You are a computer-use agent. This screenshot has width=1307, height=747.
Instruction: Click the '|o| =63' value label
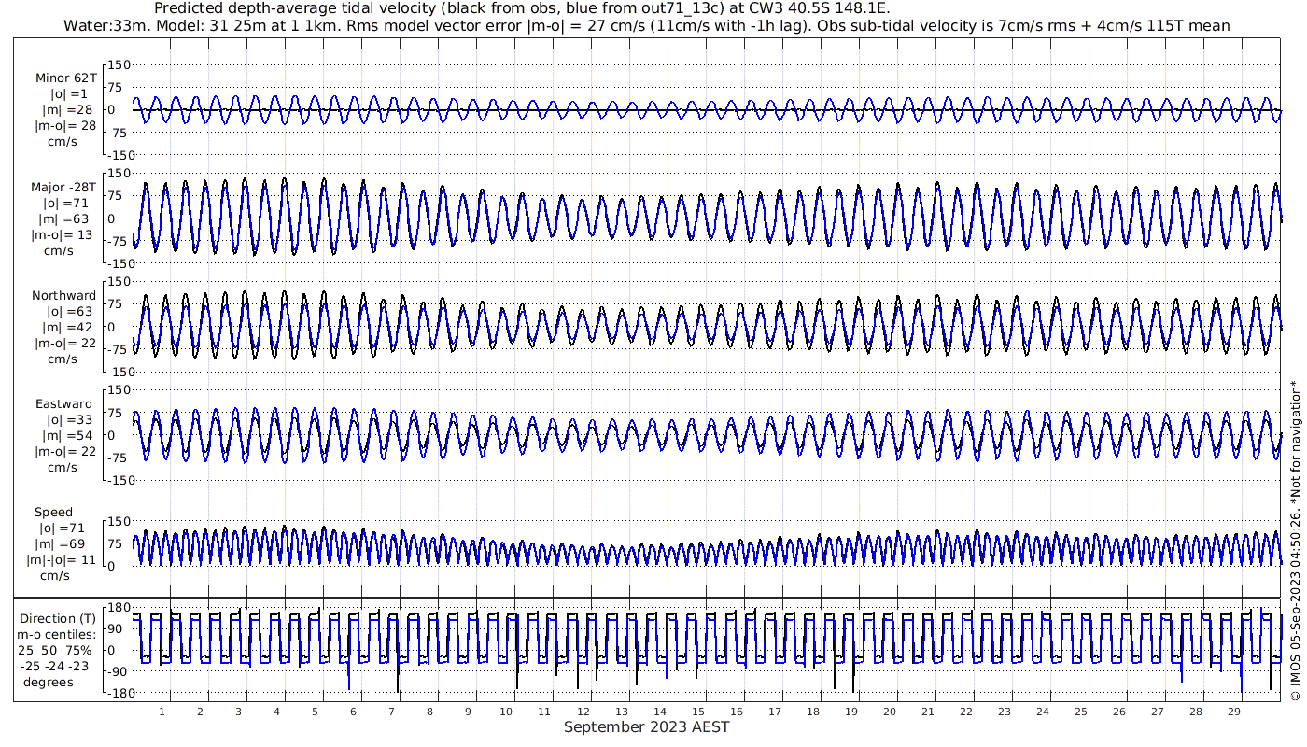click(x=70, y=311)
